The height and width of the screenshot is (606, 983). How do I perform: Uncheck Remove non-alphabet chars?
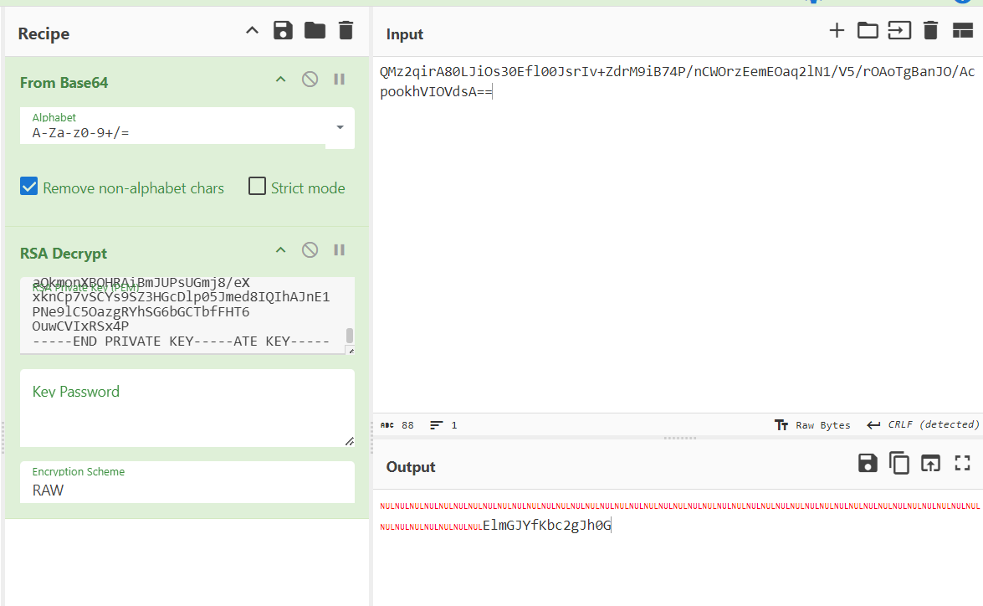(28, 187)
